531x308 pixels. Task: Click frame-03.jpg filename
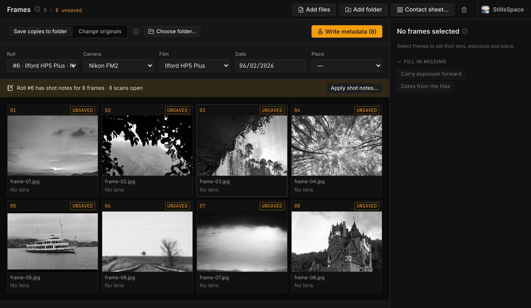point(215,182)
